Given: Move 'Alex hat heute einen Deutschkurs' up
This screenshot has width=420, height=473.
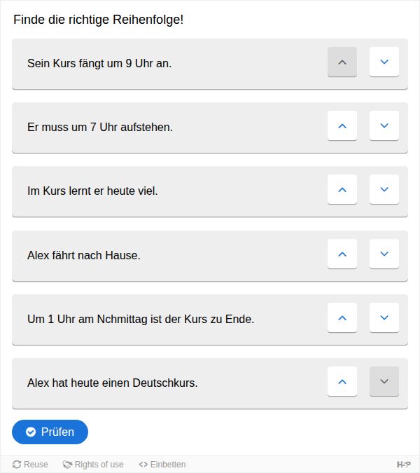Looking at the screenshot, I should (x=342, y=382).
